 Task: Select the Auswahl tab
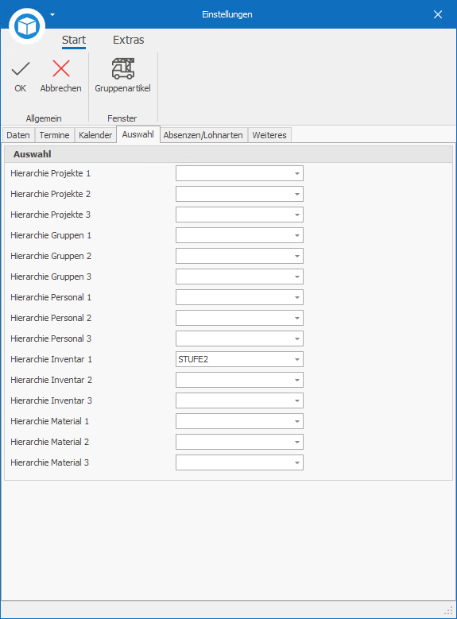click(x=137, y=134)
